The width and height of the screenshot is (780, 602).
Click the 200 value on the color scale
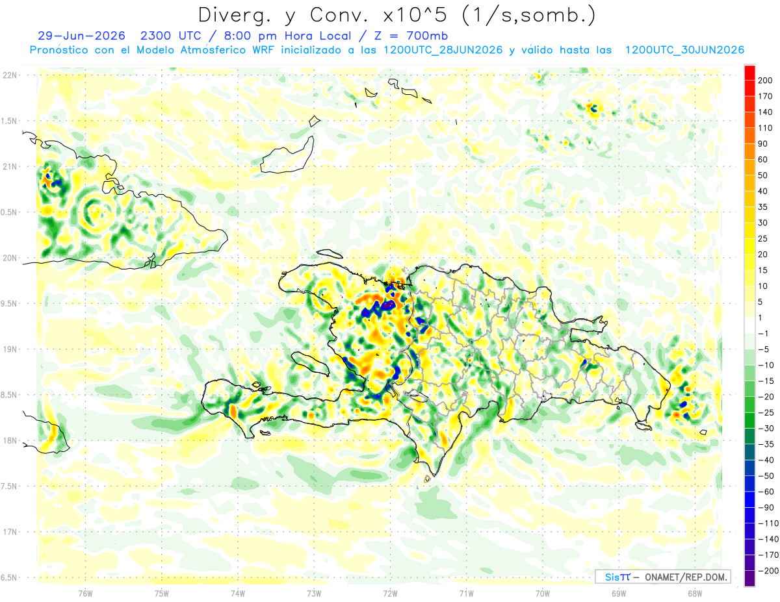coord(766,81)
